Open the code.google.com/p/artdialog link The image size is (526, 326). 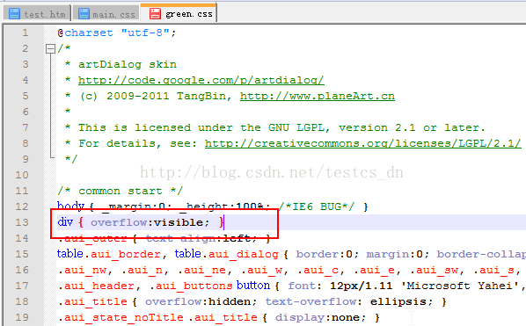[201, 80]
